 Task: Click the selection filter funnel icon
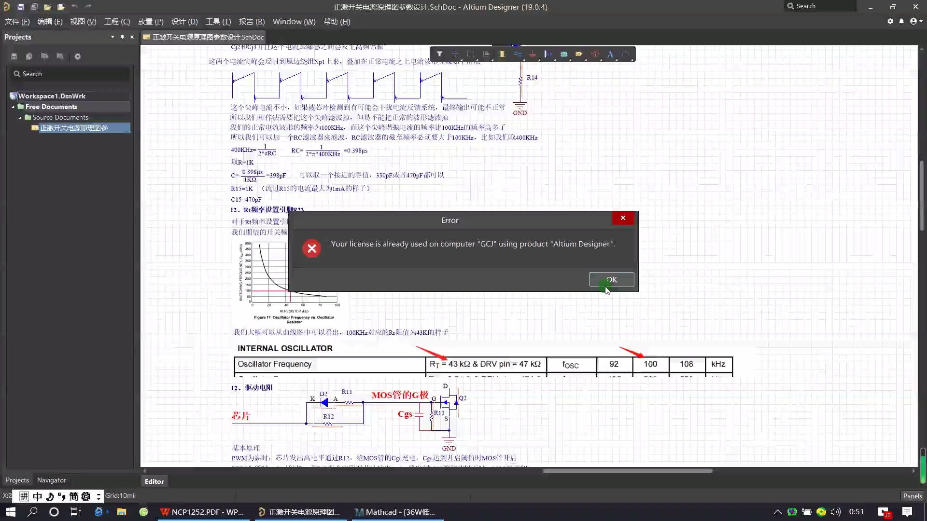pyautogui.click(x=439, y=54)
